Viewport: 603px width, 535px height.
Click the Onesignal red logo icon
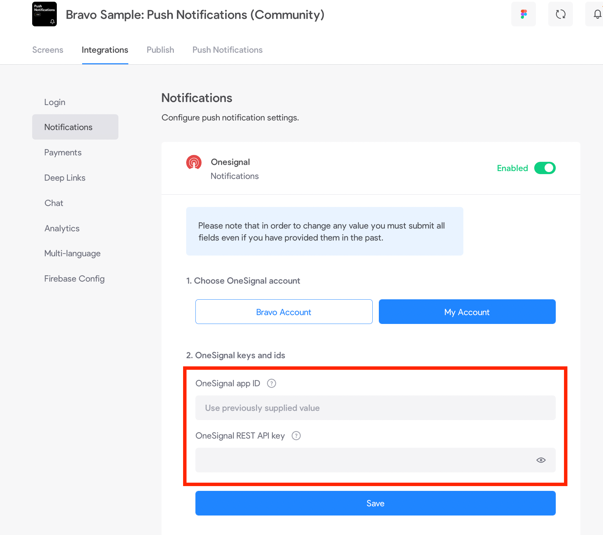[x=194, y=162]
